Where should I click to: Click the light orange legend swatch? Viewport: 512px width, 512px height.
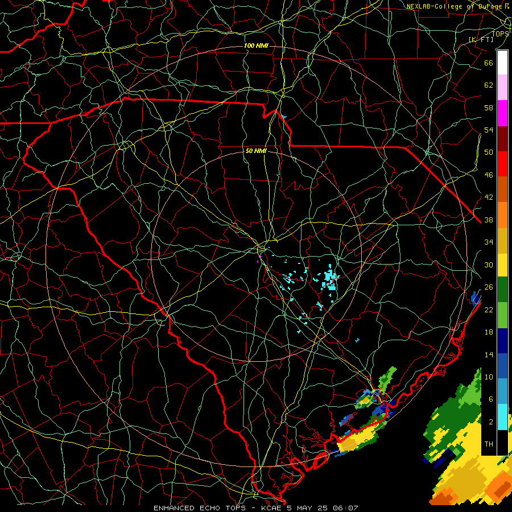click(502, 215)
